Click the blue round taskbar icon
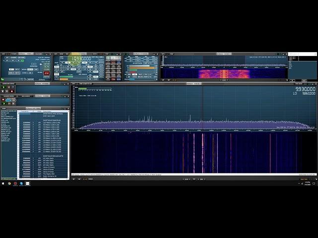The height and width of the screenshot is (238, 318). click(21, 183)
